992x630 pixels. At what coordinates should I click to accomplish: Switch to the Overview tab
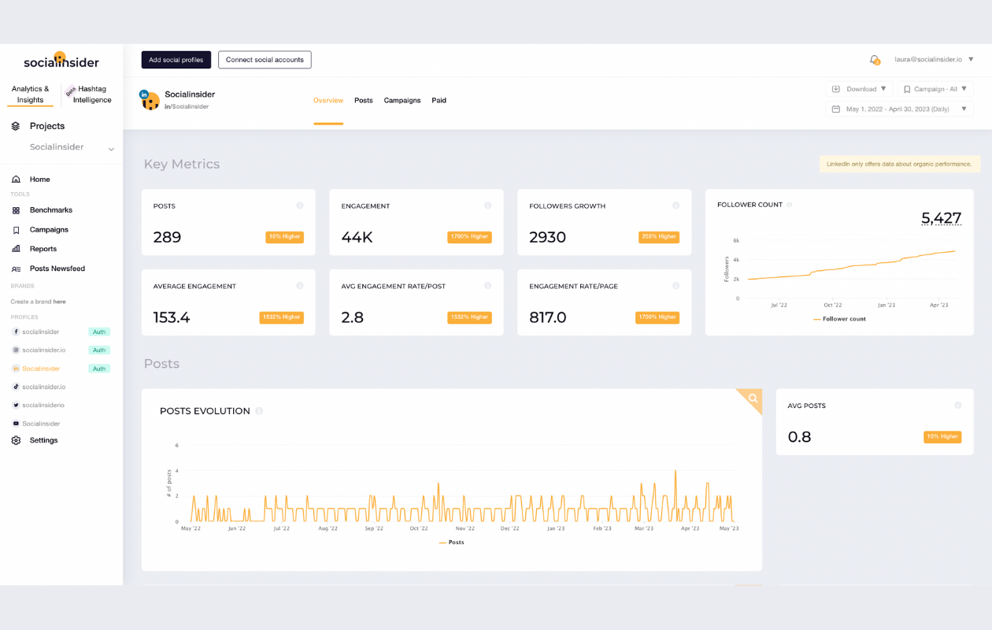click(328, 101)
